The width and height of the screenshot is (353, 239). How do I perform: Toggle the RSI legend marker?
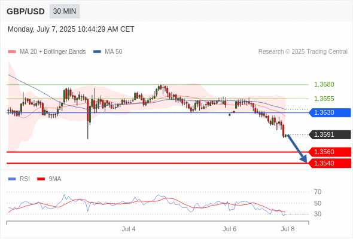tap(12, 179)
